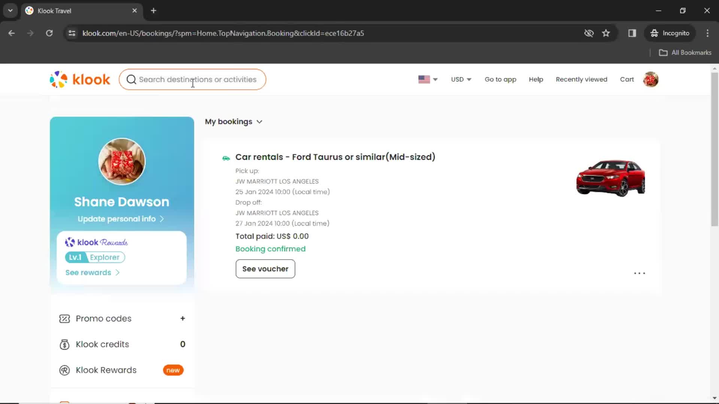Click the Promo codes plus icon
719x404 pixels.
183,318
